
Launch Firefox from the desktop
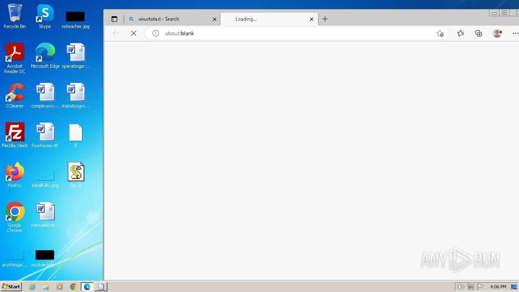tap(15, 175)
